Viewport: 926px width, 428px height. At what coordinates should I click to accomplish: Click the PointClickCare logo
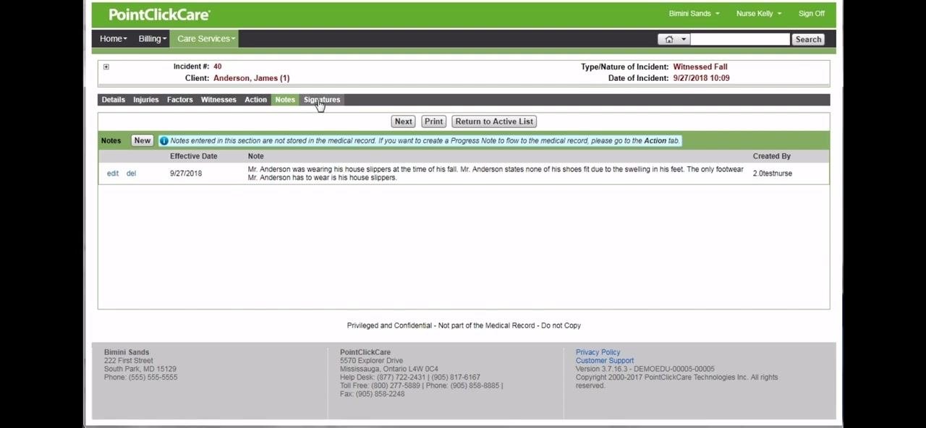point(159,14)
